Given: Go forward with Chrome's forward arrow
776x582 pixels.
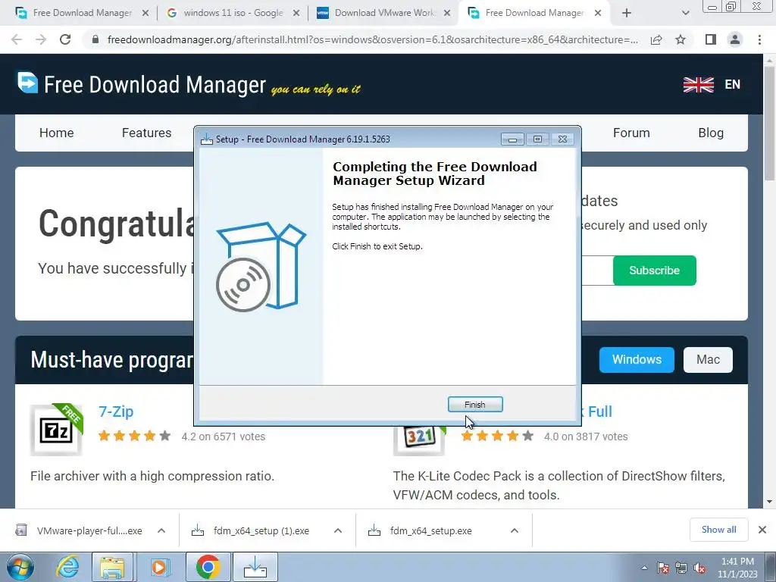Looking at the screenshot, I should point(41,39).
